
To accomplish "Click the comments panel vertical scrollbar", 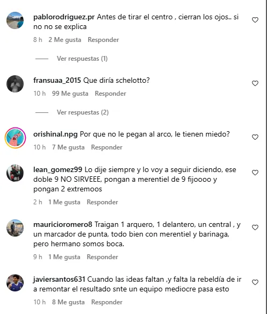I will click(266, 157).
